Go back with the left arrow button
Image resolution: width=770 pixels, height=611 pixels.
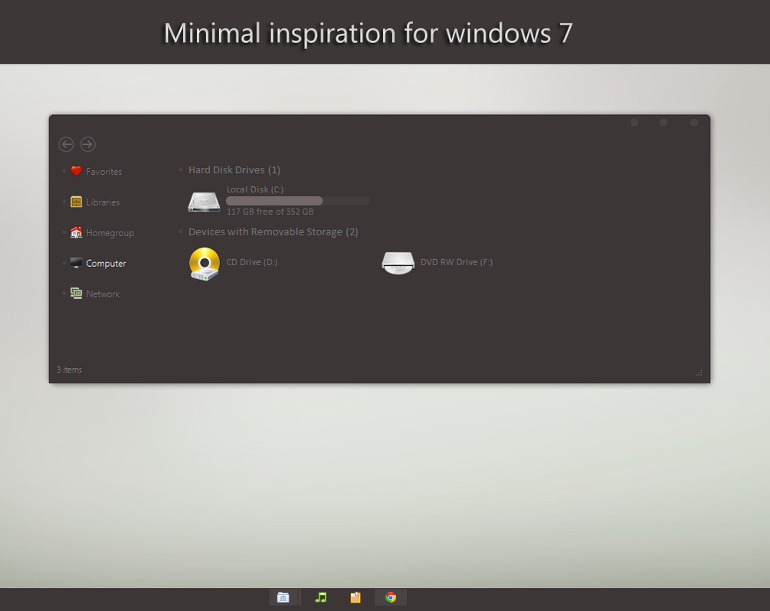(67, 144)
